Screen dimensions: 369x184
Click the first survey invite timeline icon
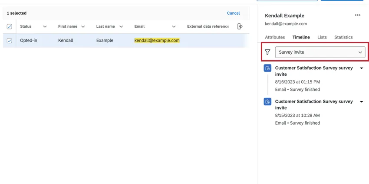coord(268,68)
